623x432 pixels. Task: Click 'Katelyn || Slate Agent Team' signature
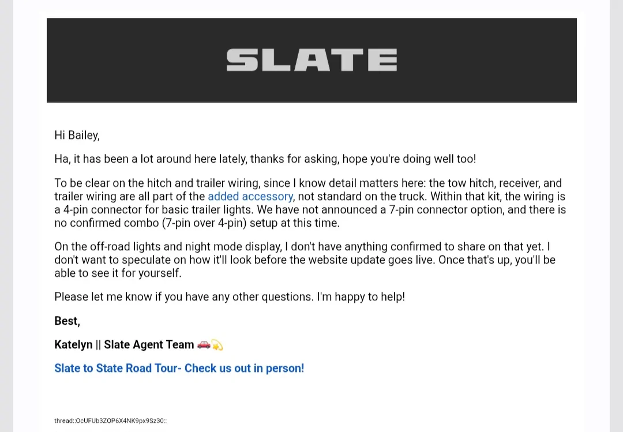(x=124, y=344)
